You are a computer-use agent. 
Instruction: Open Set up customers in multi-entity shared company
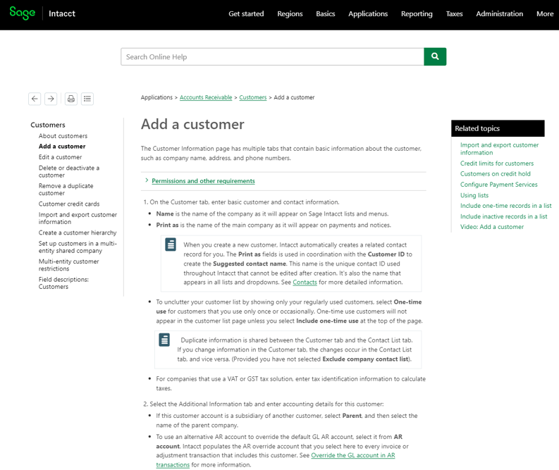pos(78,247)
